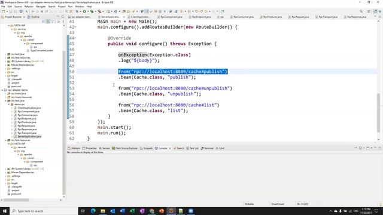The image size is (383, 215).
Task: Open the Source menu
Action: pyautogui.click(x=18, y=7)
